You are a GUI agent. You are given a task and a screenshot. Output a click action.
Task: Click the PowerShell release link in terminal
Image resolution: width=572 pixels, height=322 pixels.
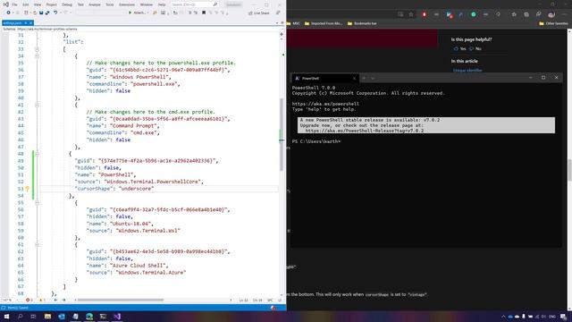365,131
